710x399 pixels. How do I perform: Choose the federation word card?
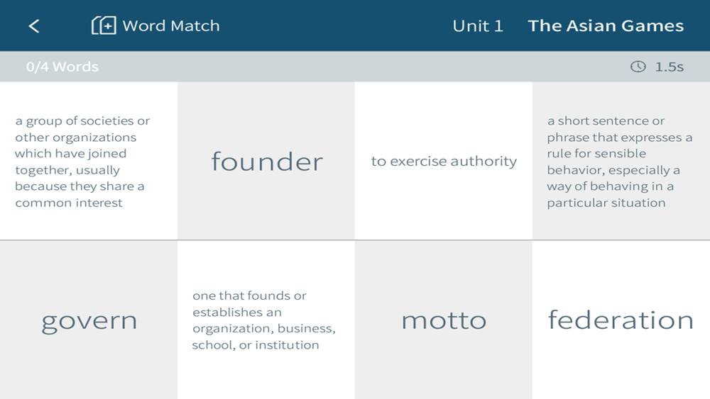(621, 320)
